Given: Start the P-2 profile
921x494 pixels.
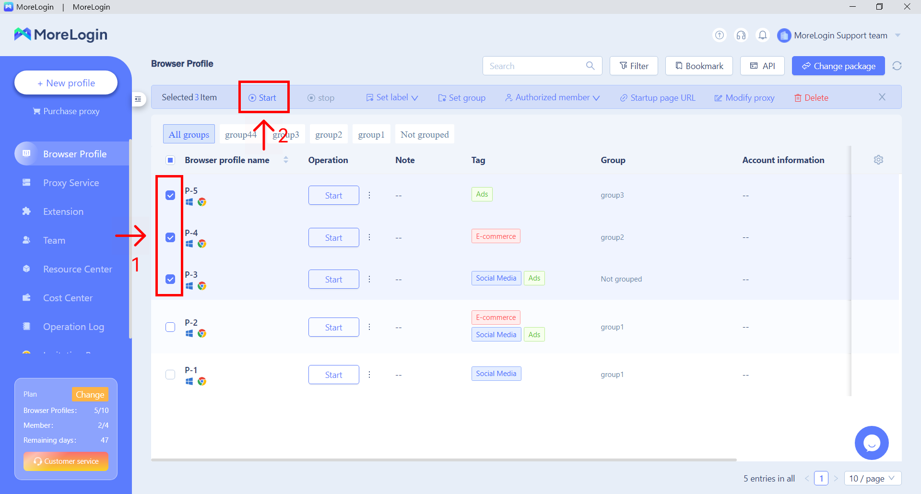Looking at the screenshot, I should (x=334, y=327).
